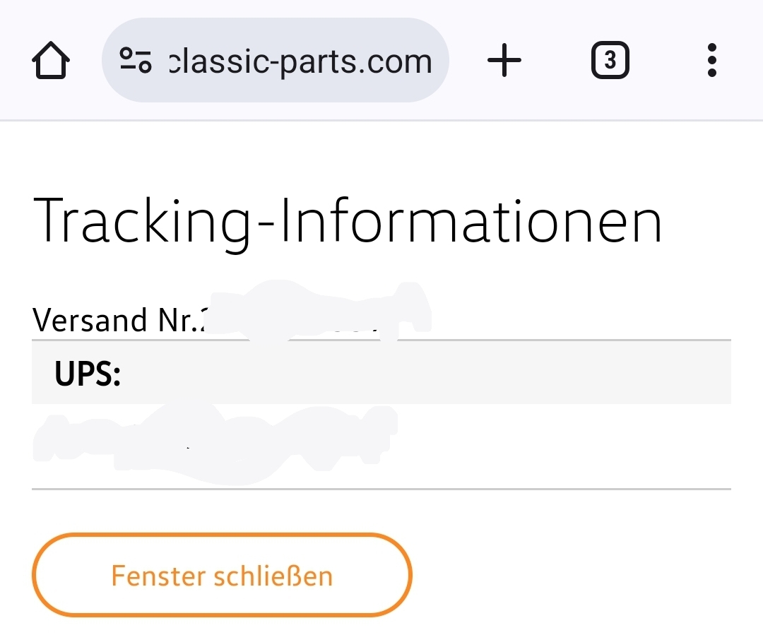
Task: Open the three-dot browser menu
Action: pos(711,61)
